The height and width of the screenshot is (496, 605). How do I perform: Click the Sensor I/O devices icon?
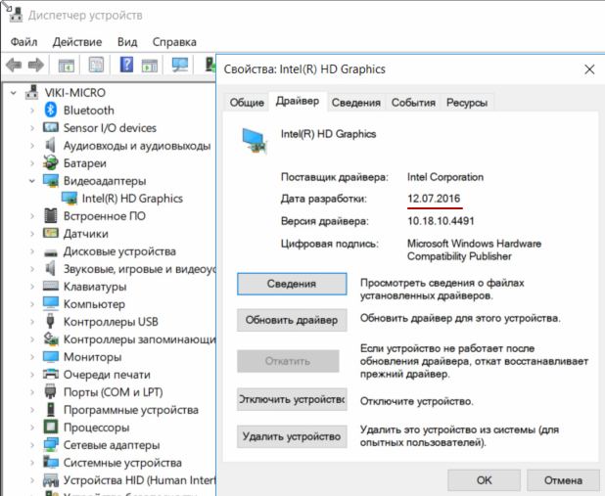click(x=51, y=127)
